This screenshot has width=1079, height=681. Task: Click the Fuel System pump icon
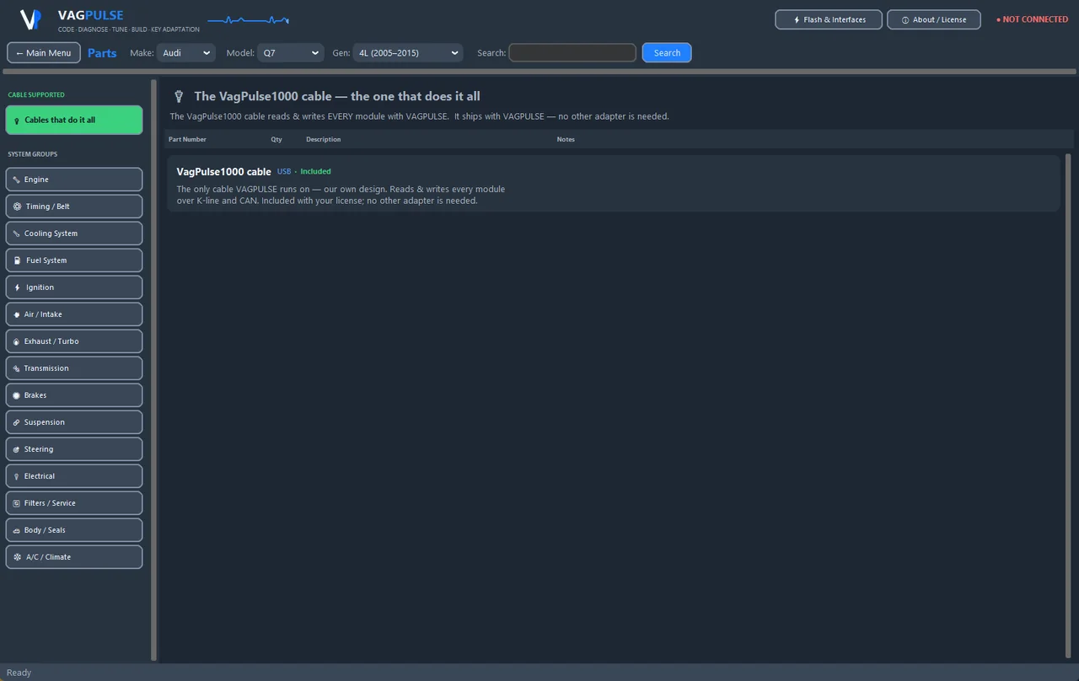[17, 260]
